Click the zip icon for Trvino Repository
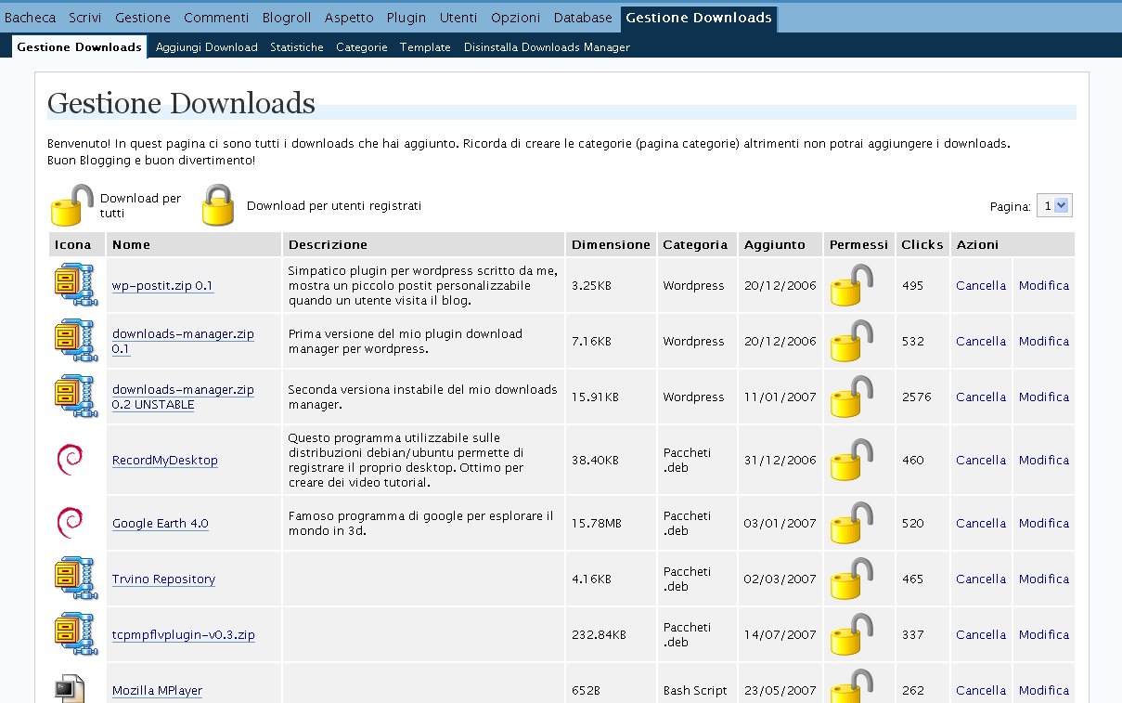Viewport: 1122px width, 703px height. [74, 579]
